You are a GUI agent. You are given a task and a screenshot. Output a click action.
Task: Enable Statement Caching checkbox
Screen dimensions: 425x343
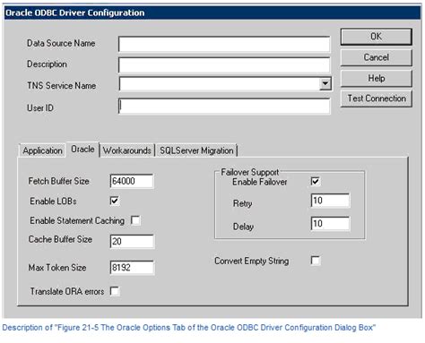pyautogui.click(x=135, y=220)
